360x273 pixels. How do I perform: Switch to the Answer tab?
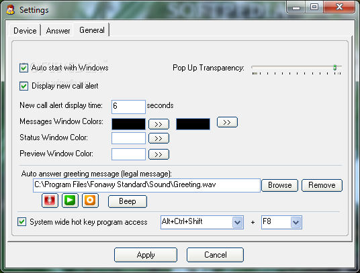58,31
